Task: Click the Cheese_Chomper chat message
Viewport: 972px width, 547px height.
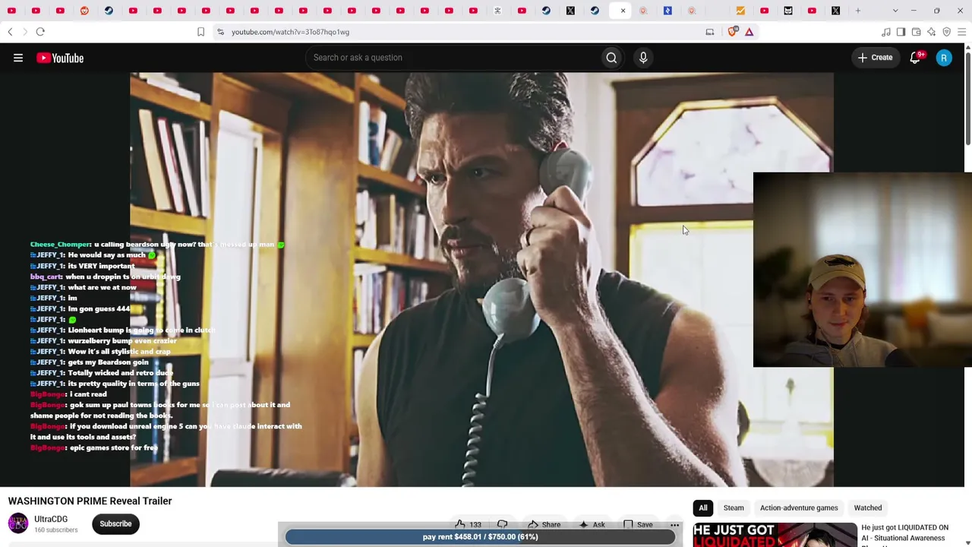Action: coord(157,245)
